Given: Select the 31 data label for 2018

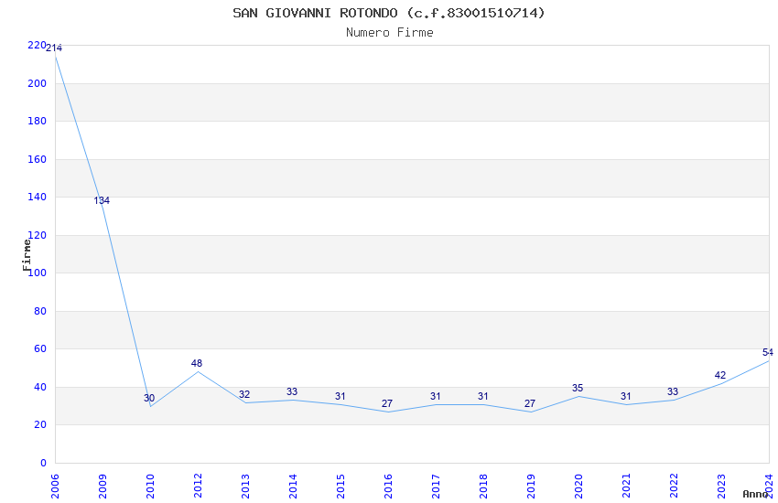Looking at the screenshot, I should pos(482,396).
